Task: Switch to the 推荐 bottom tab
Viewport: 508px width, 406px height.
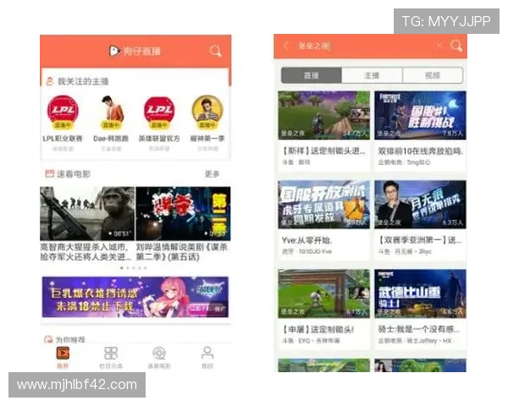Action: (63, 358)
